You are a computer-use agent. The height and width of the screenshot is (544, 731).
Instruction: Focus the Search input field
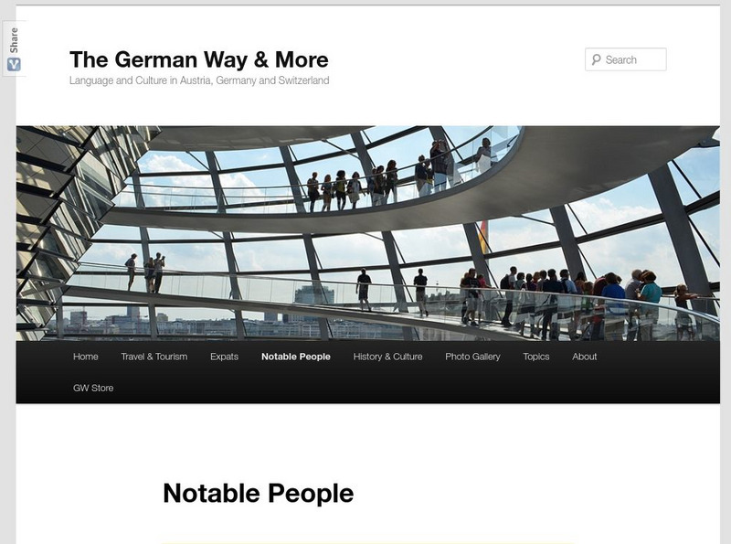(626, 59)
